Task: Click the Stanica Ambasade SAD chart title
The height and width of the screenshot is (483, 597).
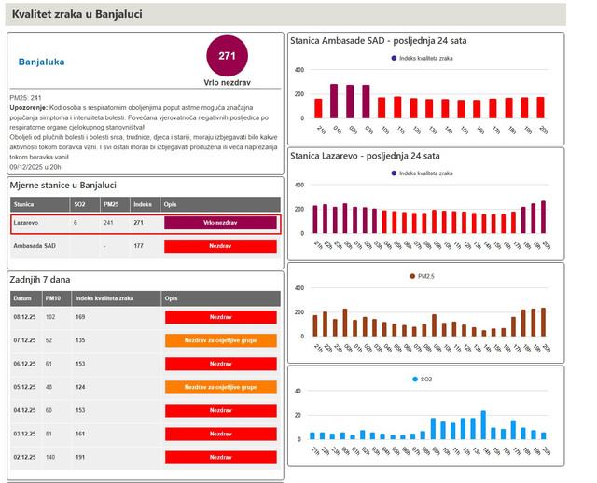Action: coord(379,41)
